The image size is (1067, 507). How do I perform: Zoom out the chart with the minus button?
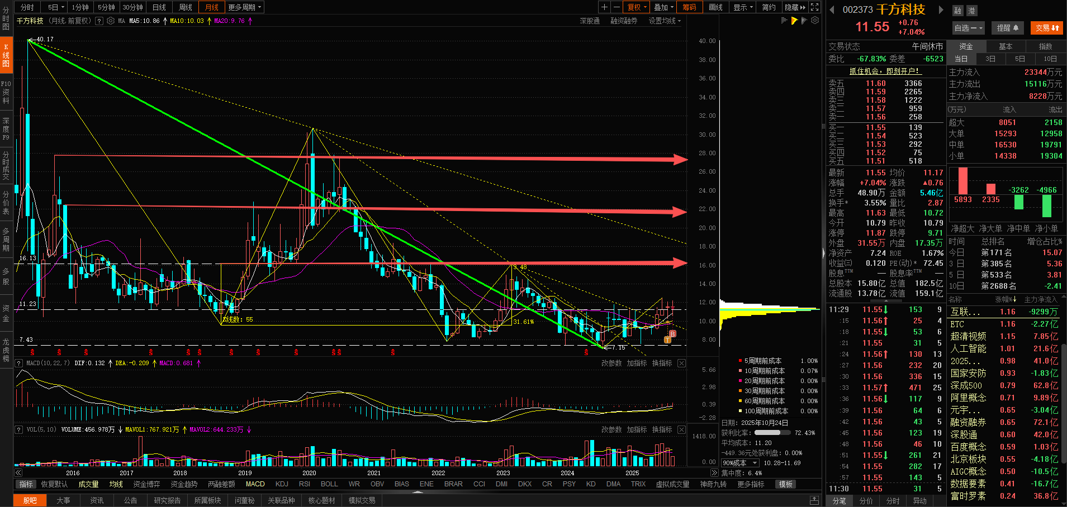click(617, 7)
